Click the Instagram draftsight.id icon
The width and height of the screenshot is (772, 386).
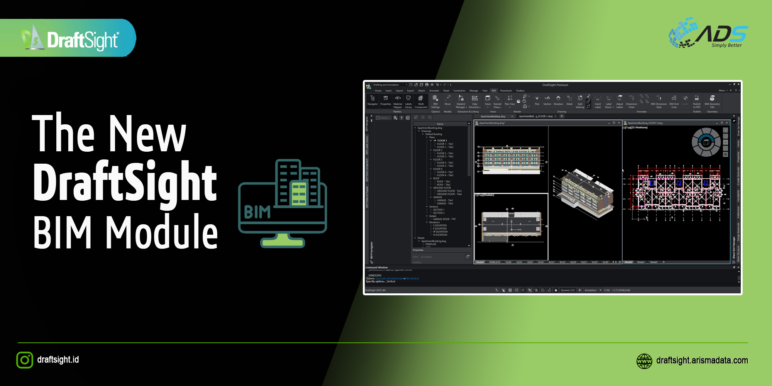(25, 360)
